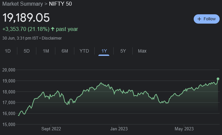Viewport: 222px width, 135px height.
Task: Open the Disclaimer link
Action: pyautogui.click(x=52, y=38)
